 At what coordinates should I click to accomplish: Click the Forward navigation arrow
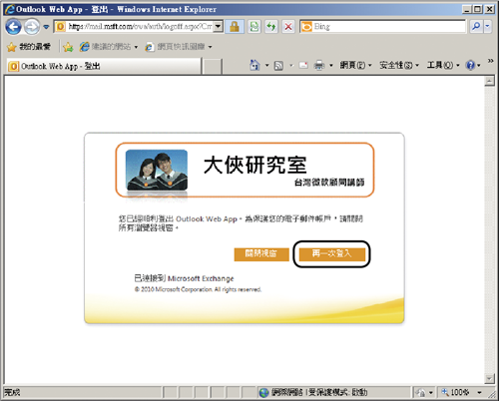pos(32,27)
